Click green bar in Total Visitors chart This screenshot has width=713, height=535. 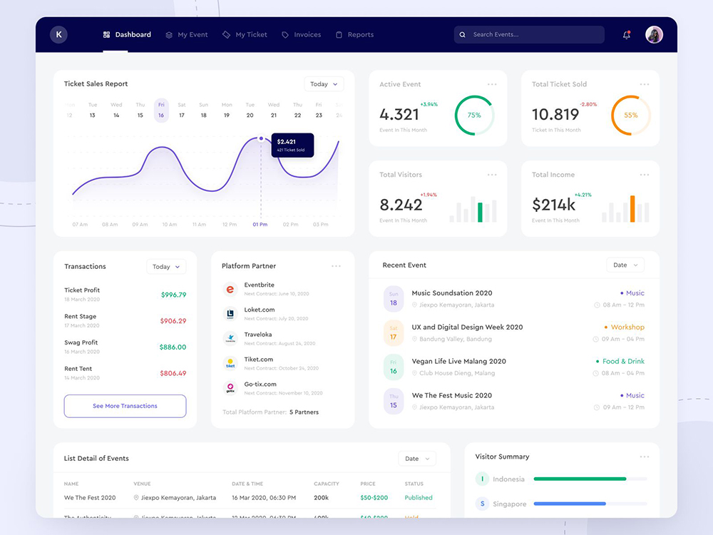[x=480, y=212]
